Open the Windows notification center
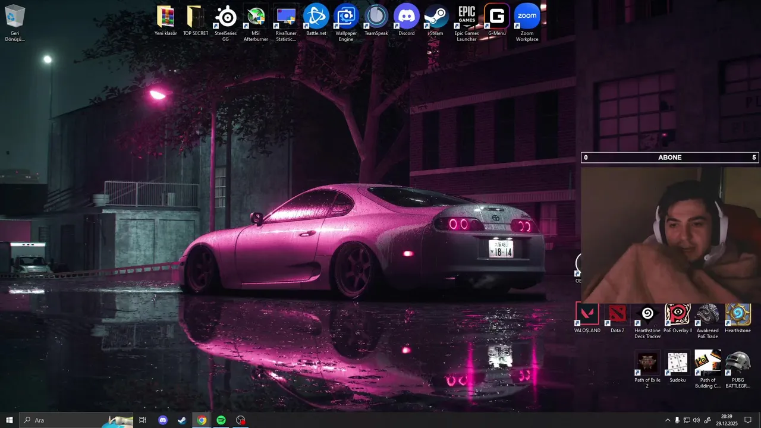Viewport: 761px width, 428px height. [748, 420]
